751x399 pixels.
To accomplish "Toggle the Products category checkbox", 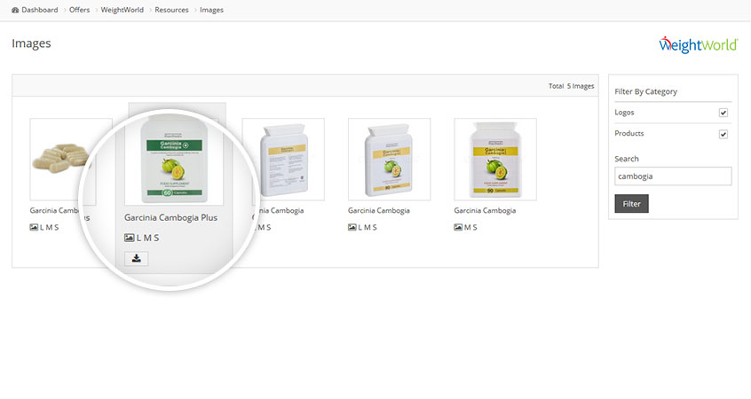I will tap(723, 135).
